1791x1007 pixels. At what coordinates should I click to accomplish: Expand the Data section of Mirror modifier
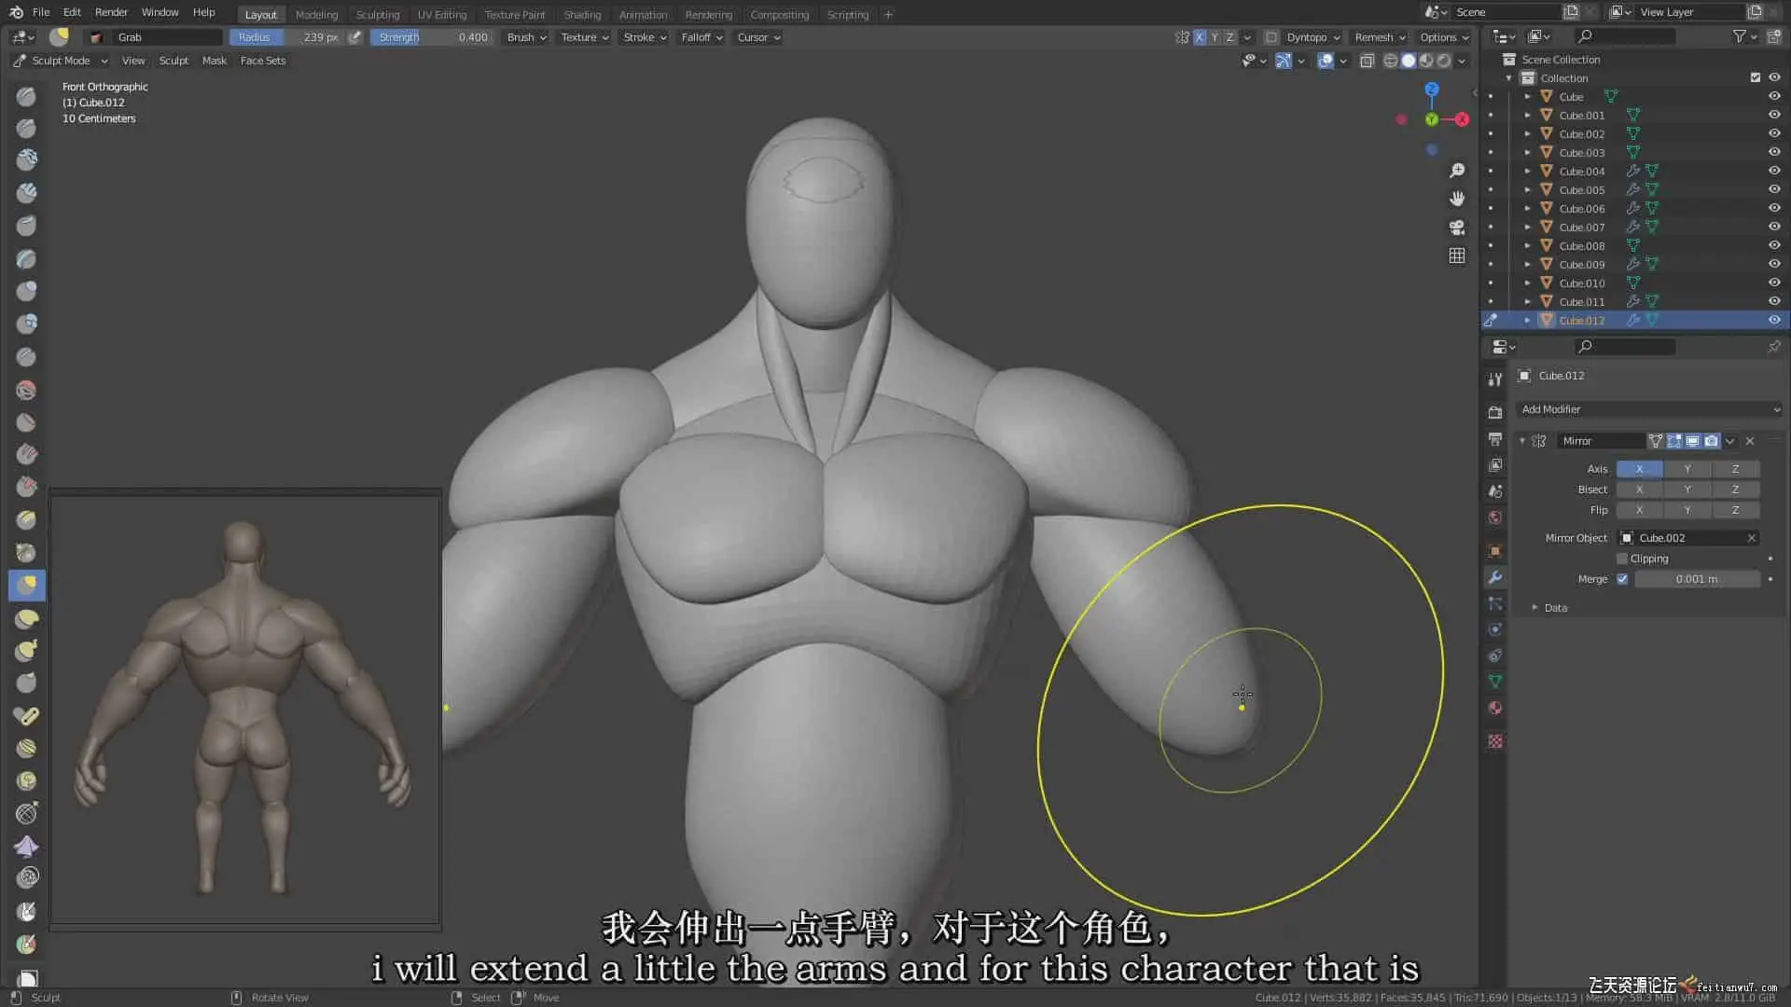coord(1555,608)
